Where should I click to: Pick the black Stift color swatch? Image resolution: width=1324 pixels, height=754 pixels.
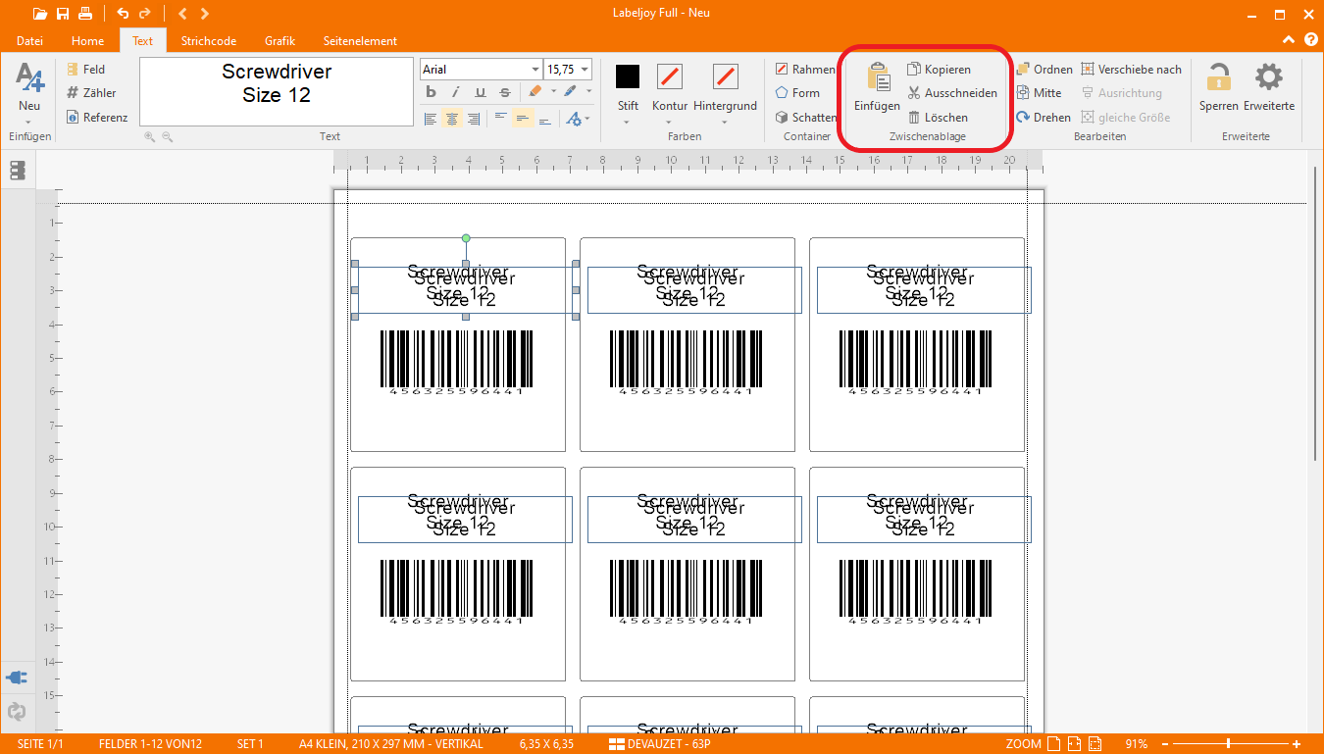(628, 76)
